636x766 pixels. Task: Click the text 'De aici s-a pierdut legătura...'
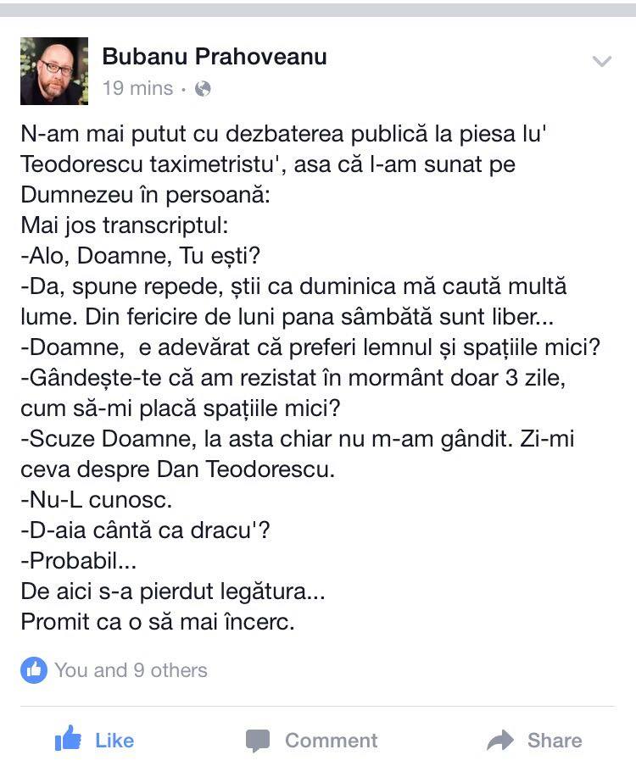(172, 591)
